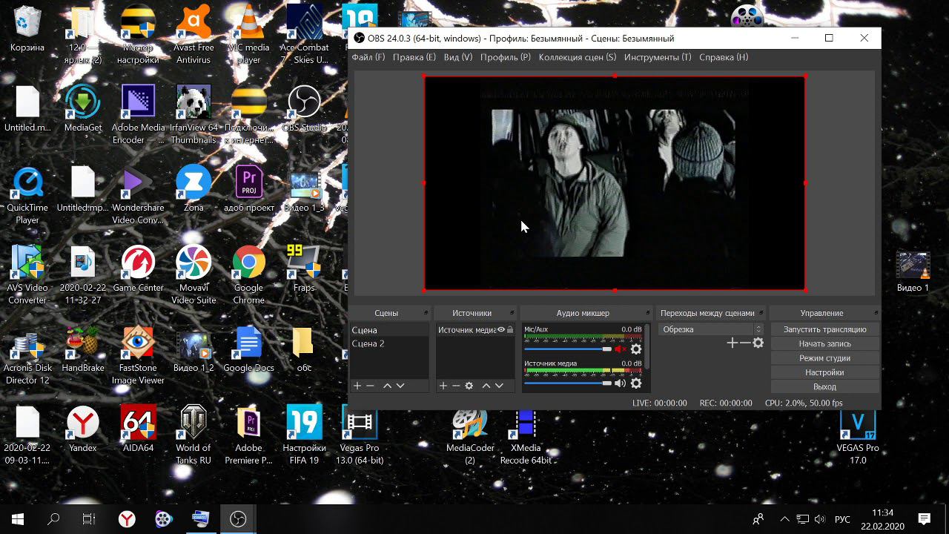Open the Коллекция сцен menu

577,57
